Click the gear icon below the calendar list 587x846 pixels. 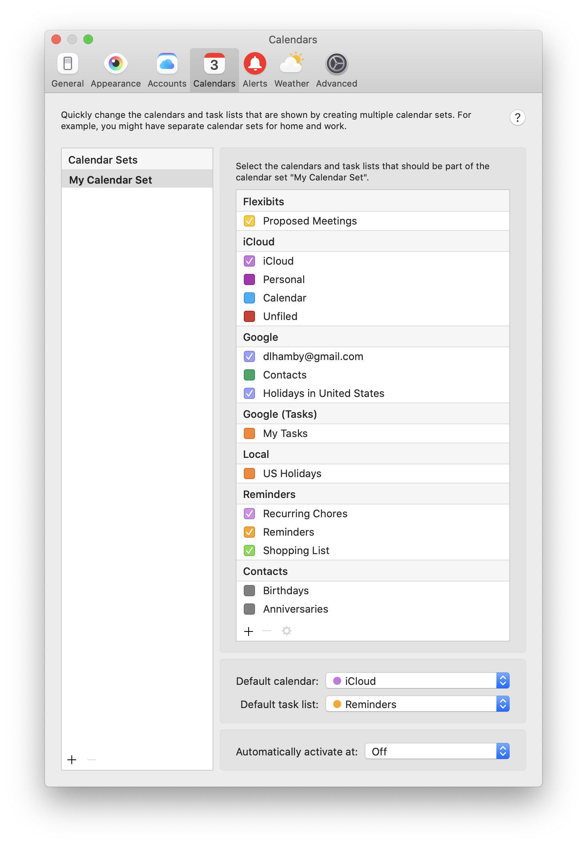click(x=286, y=631)
